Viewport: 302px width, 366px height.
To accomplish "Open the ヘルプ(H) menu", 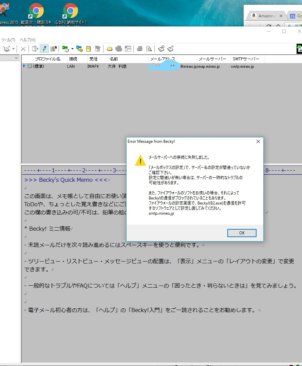I will coord(27,40).
